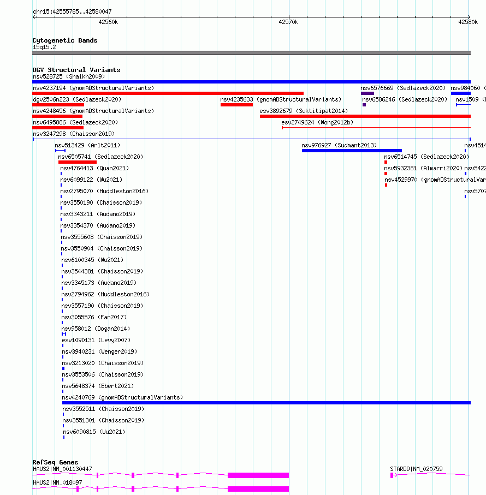This screenshot has height=495, width=486.
Task: Select nsv3247298 (Chaisson2019) variant label
Action: click(74, 134)
